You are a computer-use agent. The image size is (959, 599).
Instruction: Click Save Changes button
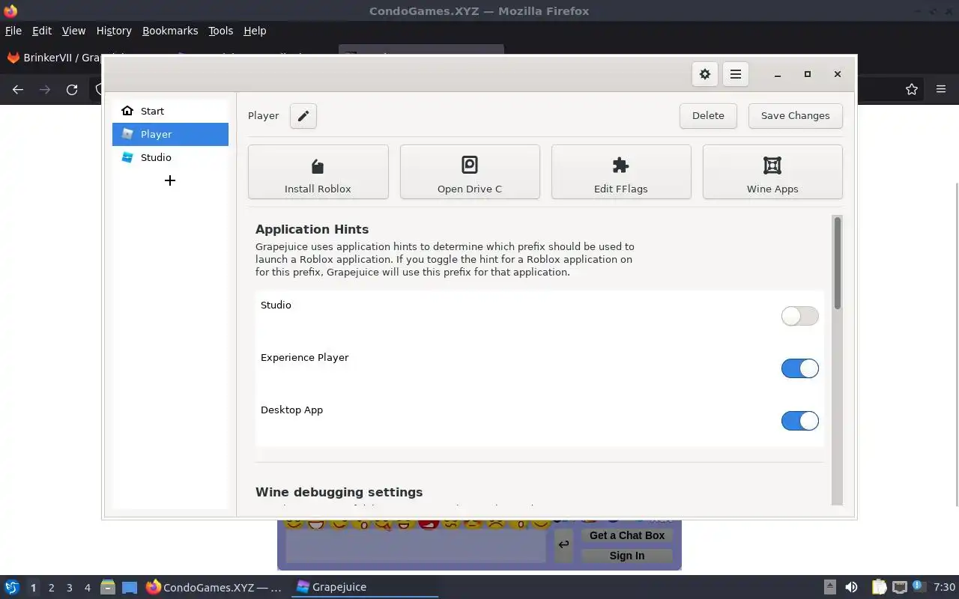[x=795, y=116]
